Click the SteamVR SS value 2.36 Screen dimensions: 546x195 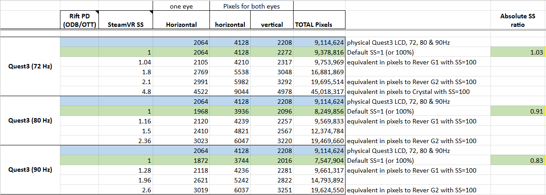point(126,141)
